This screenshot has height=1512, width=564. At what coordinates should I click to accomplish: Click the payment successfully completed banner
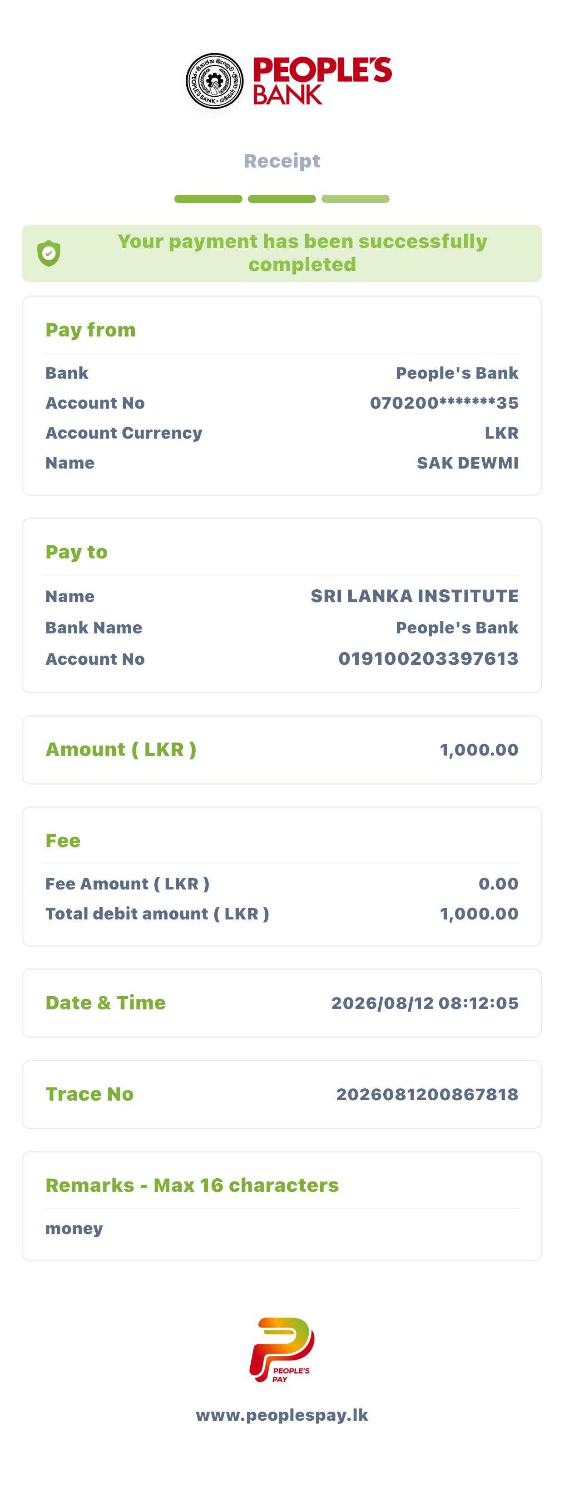[282, 253]
